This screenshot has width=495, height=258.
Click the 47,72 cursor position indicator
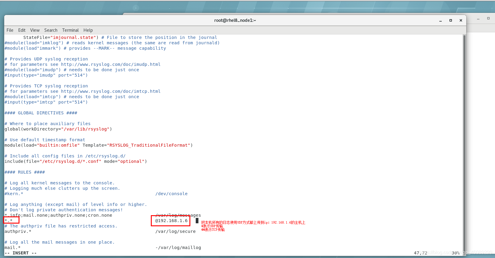click(x=420, y=253)
